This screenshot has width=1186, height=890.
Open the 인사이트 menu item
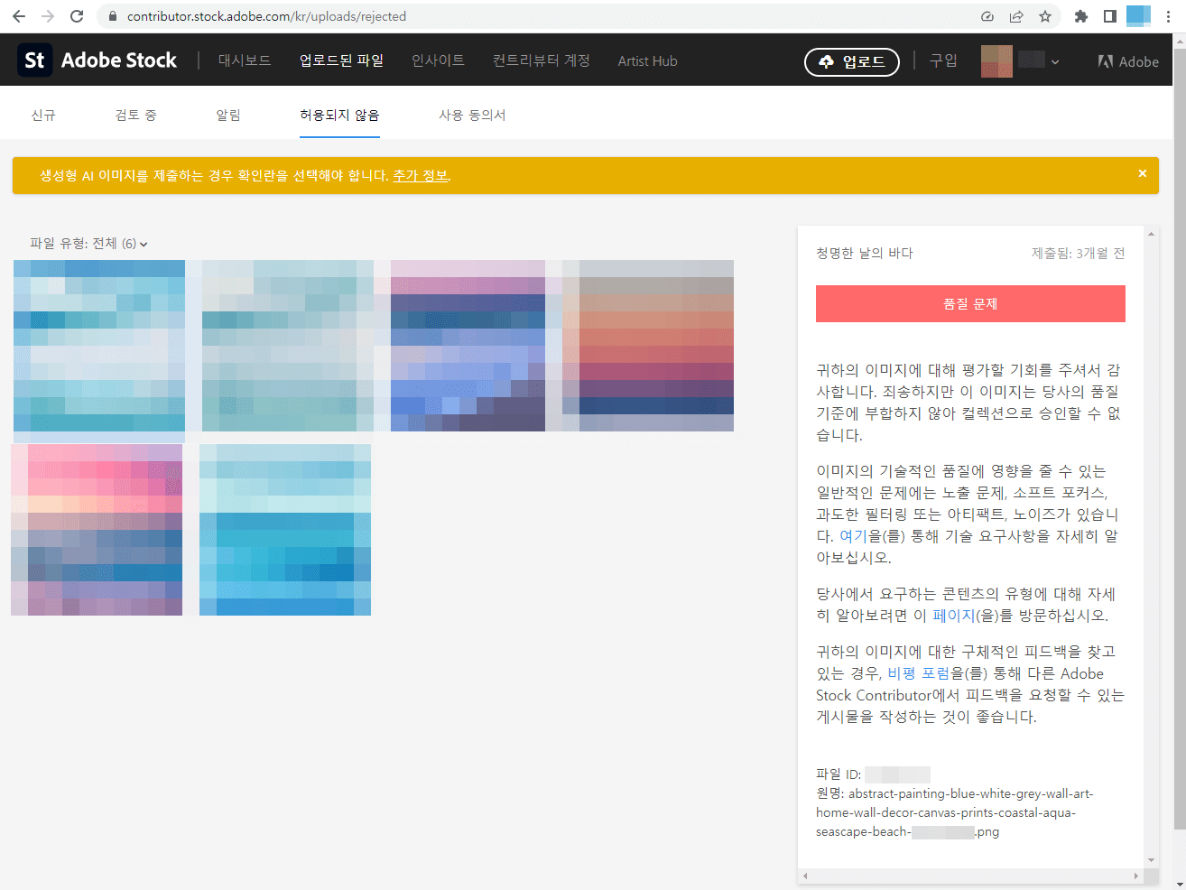pos(438,60)
